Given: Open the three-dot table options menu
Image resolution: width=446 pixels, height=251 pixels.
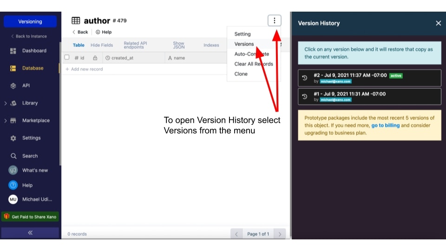Looking at the screenshot, I should (274, 20).
